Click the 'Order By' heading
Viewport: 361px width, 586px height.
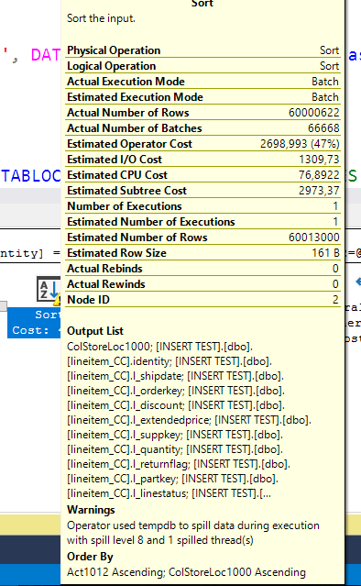(90, 557)
